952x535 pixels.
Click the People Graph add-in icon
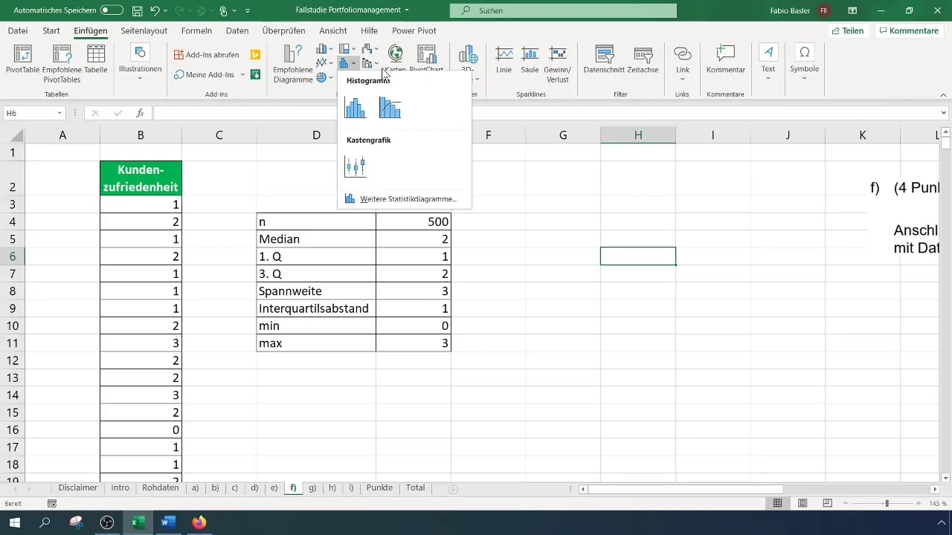(255, 74)
